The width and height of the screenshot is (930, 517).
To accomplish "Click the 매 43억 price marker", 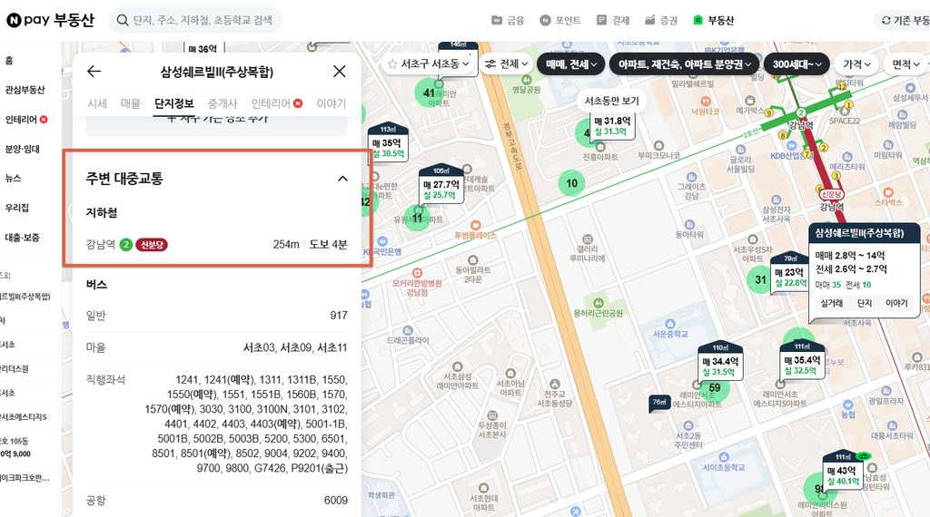I will coord(842,472).
